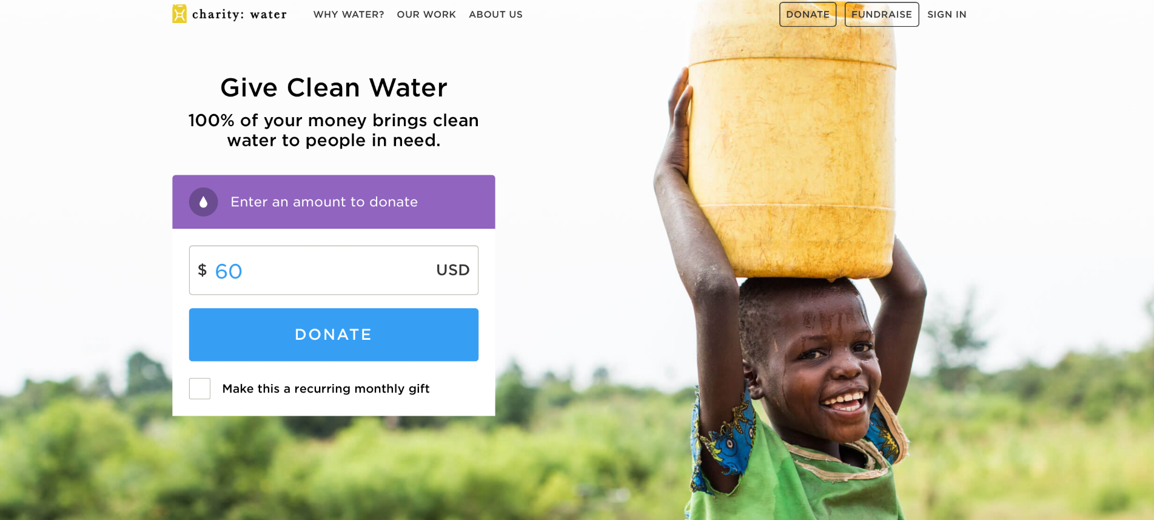
Task: Open the OUR WORK menu item
Action: point(426,15)
